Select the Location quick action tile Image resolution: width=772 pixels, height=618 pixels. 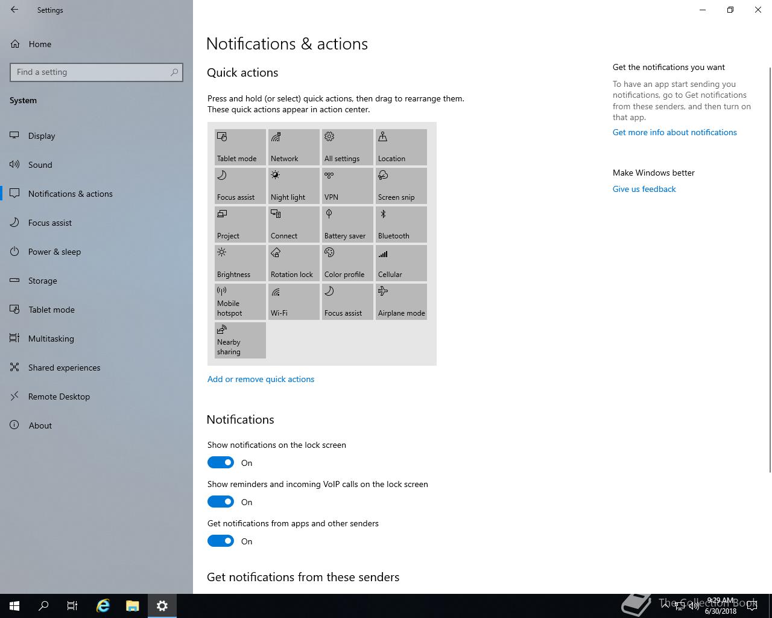click(x=401, y=147)
